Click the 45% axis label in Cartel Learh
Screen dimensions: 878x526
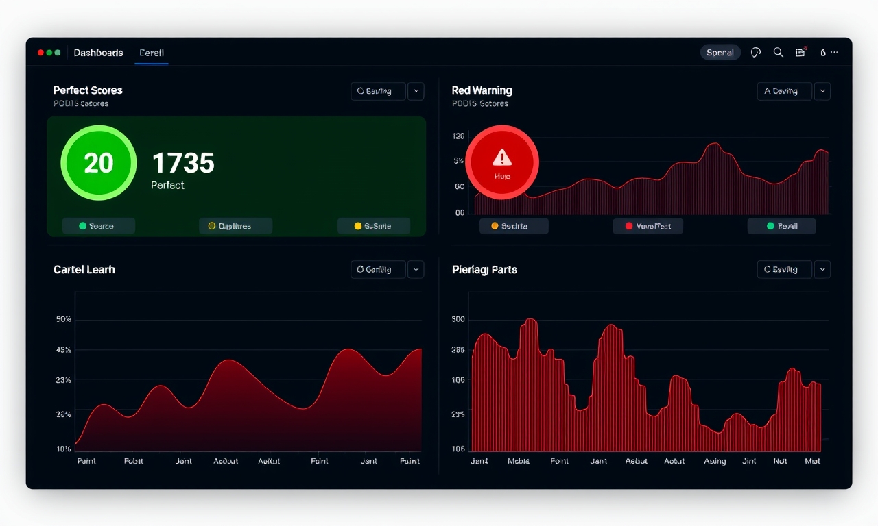(64, 350)
